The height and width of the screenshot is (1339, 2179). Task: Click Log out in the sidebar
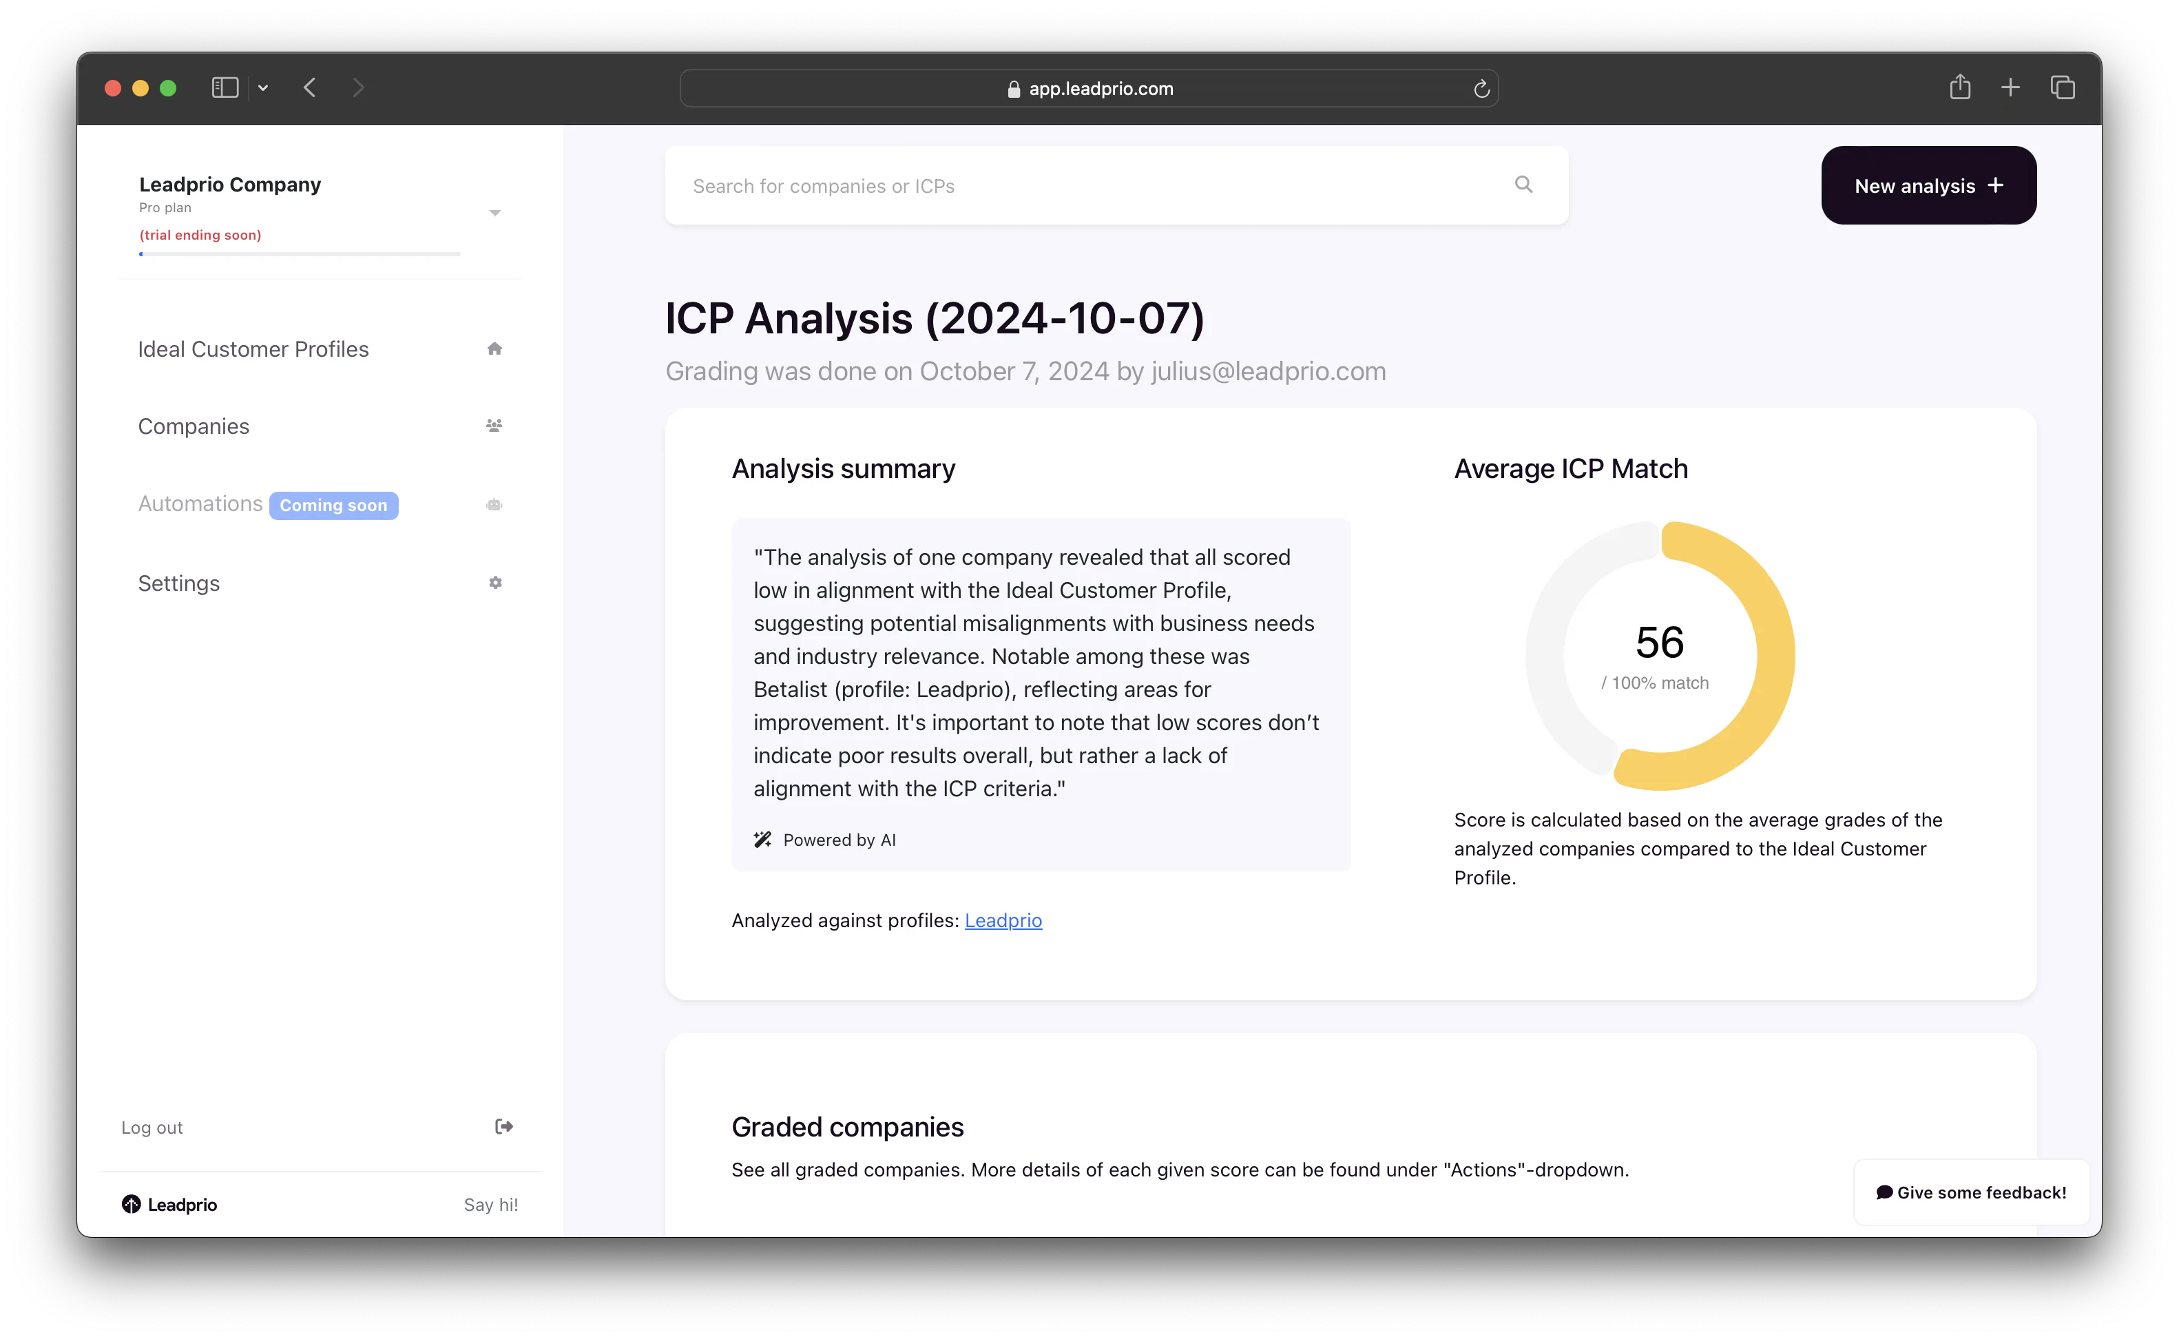(x=152, y=1128)
